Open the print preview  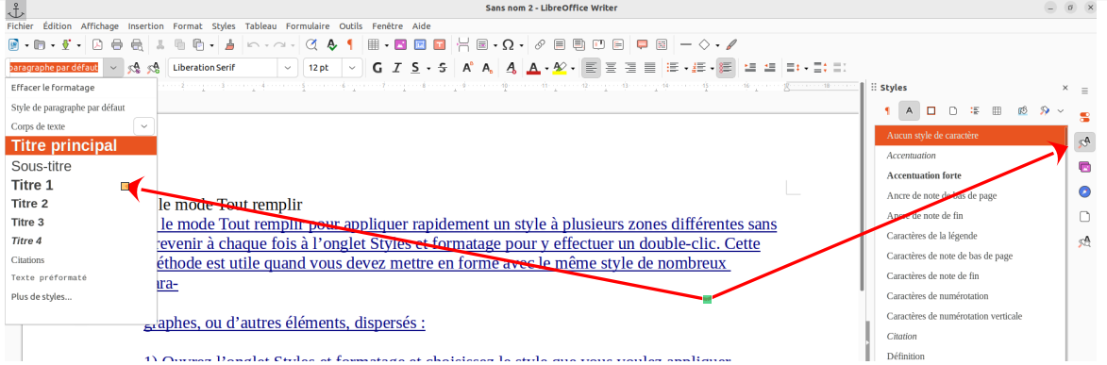pyautogui.click(x=137, y=44)
